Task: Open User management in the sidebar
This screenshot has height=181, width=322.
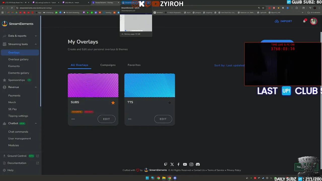Action: 20,139
